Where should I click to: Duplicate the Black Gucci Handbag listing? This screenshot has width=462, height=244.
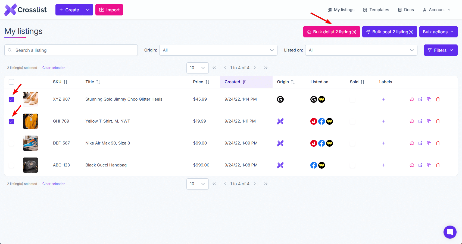[x=429, y=165]
